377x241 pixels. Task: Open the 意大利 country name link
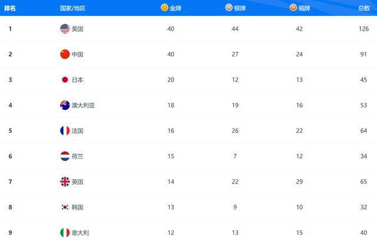[x=80, y=233]
